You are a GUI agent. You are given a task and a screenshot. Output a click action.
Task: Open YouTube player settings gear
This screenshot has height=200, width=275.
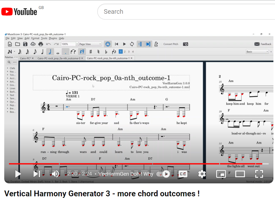202,174
